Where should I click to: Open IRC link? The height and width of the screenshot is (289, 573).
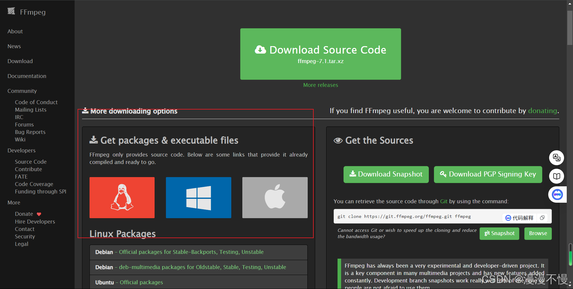19,117
